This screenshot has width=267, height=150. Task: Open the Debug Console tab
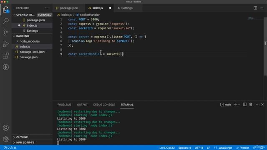104,105
